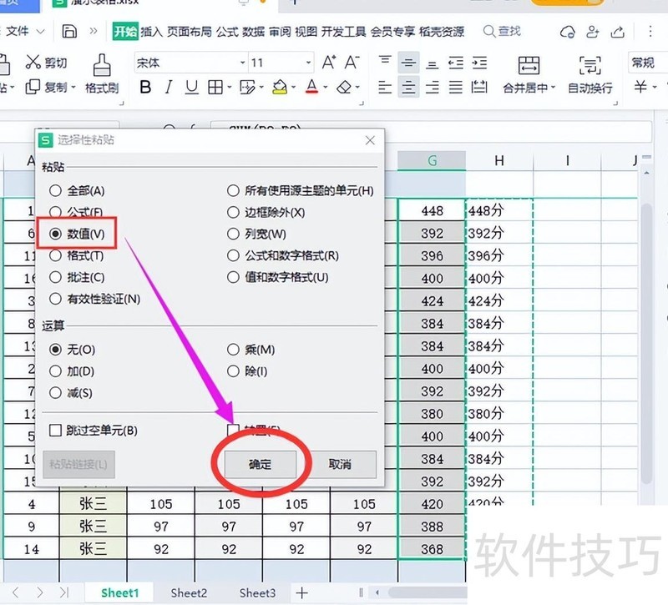Toggle bold formatting
This screenshot has width=668, height=605.
[145, 88]
